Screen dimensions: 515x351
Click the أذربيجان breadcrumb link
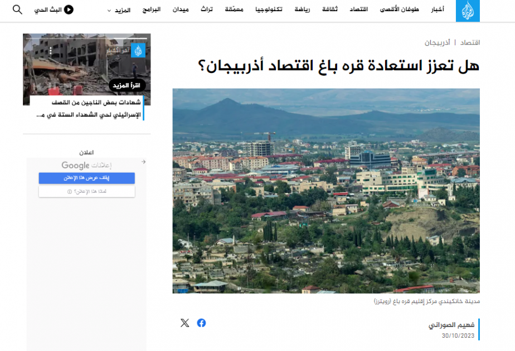(437, 43)
